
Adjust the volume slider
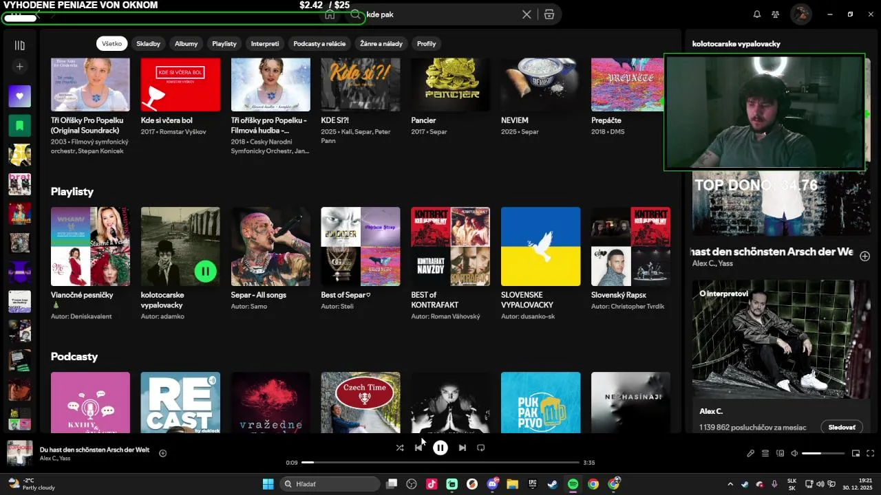coord(823,453)
